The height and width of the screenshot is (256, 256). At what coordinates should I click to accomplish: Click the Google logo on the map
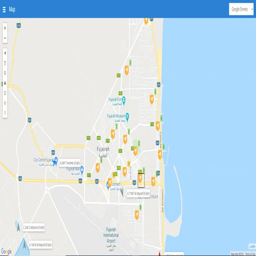click(6, 251)
